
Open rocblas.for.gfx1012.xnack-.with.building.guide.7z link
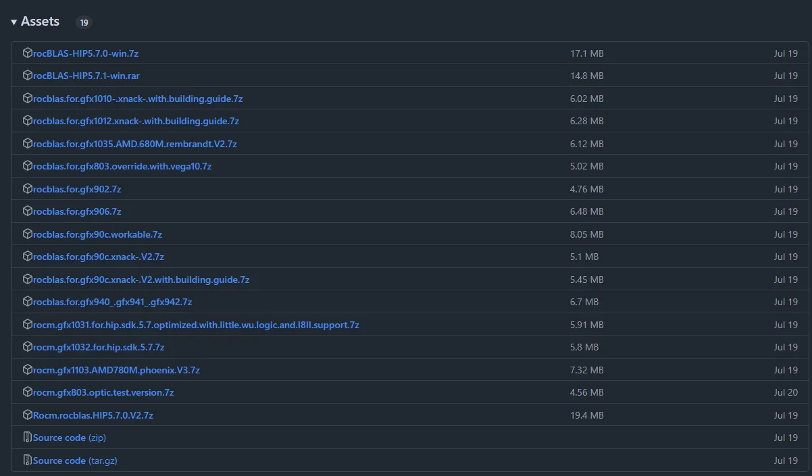(x=136, y=121)
